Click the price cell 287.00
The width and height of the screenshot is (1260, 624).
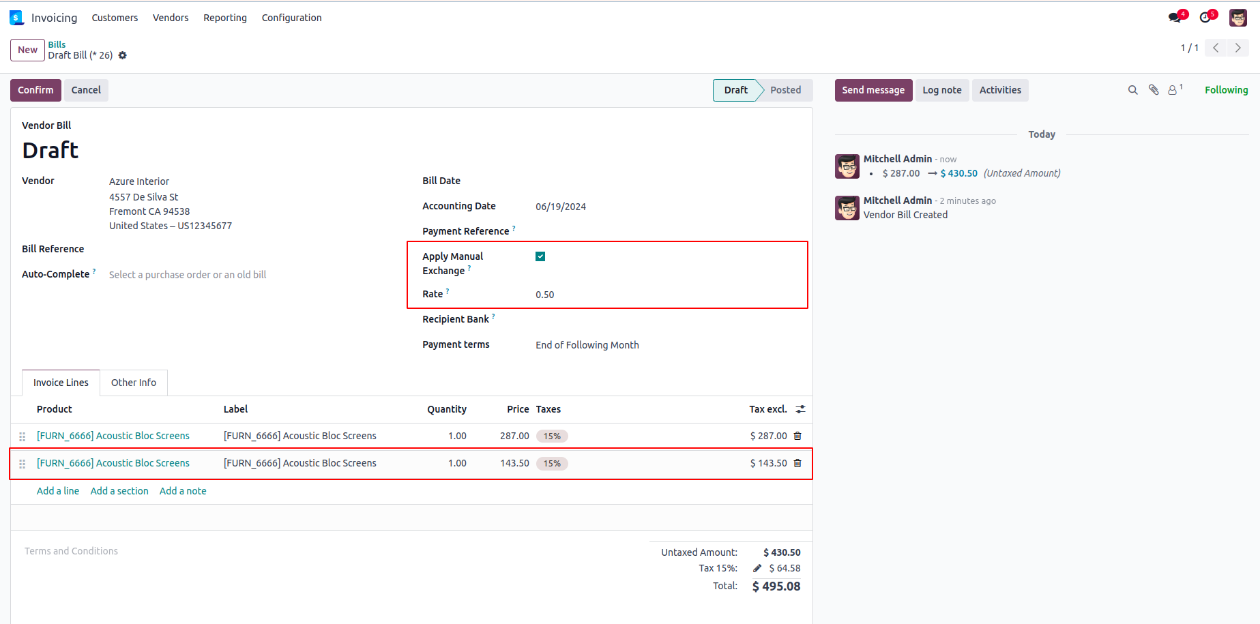pyautogui.click(x=514, y=436)
